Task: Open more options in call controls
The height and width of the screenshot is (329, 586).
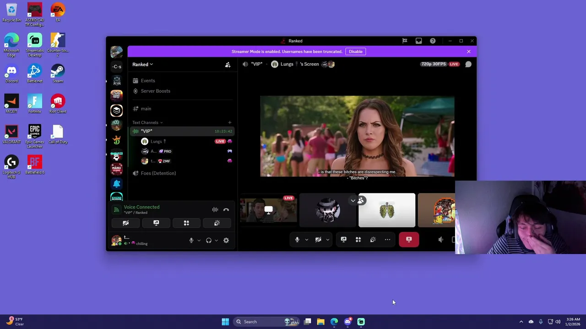Action: click(388, 239)
